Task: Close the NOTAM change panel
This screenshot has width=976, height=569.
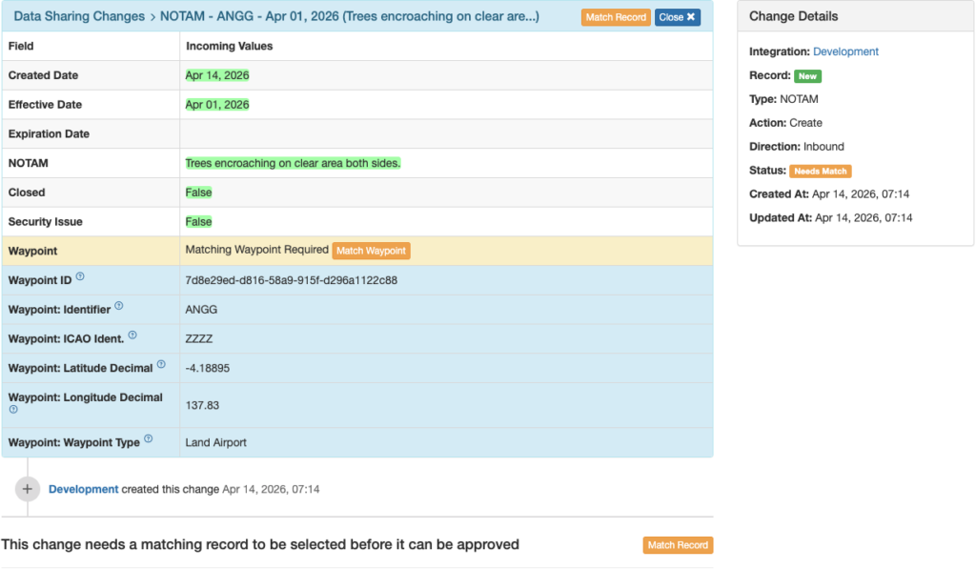Action: click(x=678, y=17)
